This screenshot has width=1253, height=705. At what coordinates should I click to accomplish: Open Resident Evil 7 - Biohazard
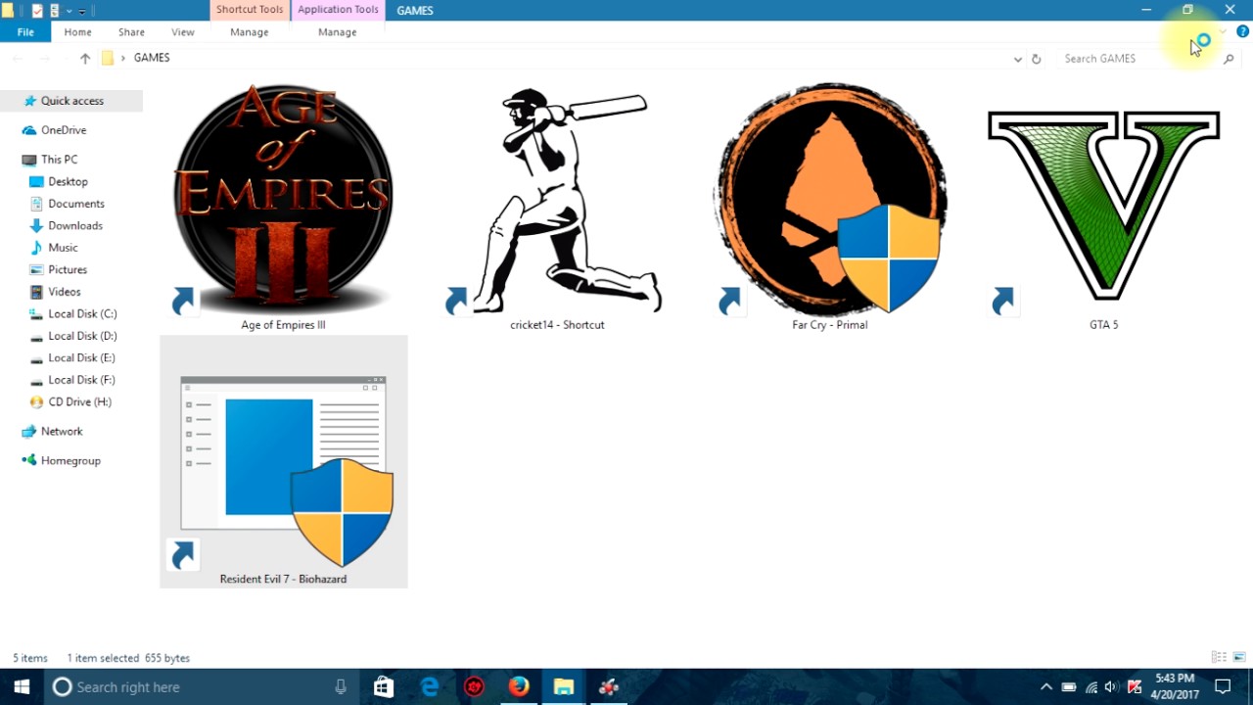point(283,460)
